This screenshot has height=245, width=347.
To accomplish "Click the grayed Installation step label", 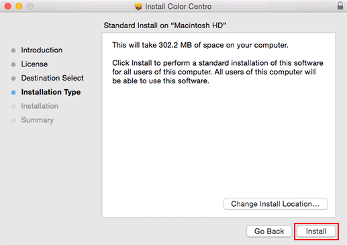I will (x=40, y=106).
